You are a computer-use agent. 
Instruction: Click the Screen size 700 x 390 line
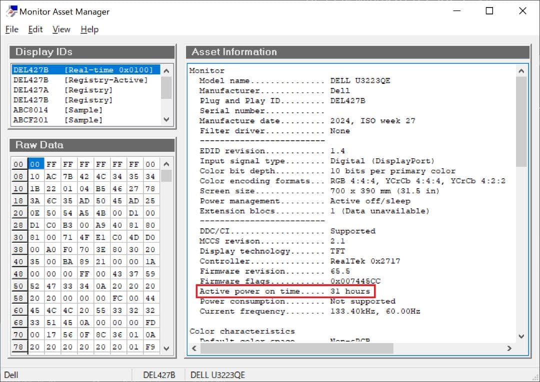click(x=319, y=191)
